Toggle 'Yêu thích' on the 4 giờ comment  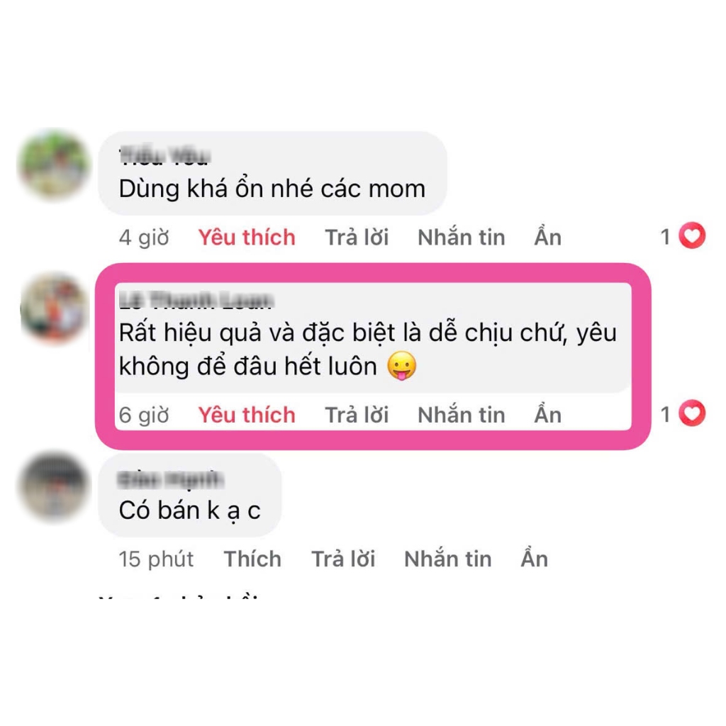pyautogui.click(x=247, y=238)
